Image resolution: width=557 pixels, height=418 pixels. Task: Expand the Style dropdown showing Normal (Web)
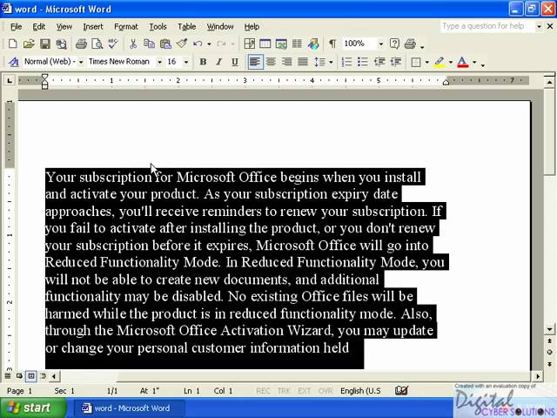tap(81, 62)
